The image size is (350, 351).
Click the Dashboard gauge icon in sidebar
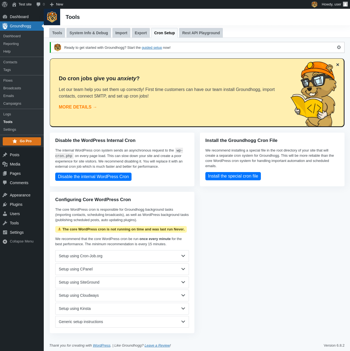tap(5, 17)
